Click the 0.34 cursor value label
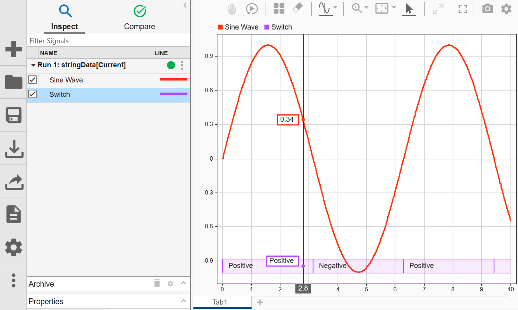The image size is (518, 310). pos(288,120)
